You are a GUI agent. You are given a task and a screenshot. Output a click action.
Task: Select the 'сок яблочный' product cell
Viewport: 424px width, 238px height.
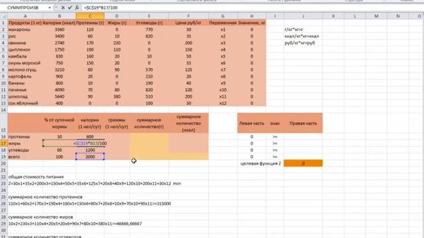coord(25,103)
